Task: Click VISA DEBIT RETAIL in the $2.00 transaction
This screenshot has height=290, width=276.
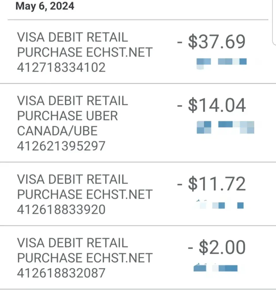Action: 72,243
